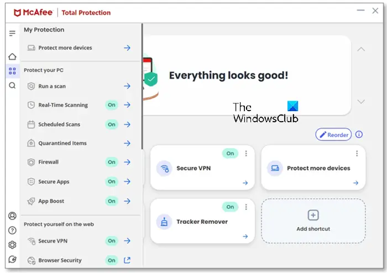
Task: Open Protect more devices card three-dot menu
Action: point(357,154)
